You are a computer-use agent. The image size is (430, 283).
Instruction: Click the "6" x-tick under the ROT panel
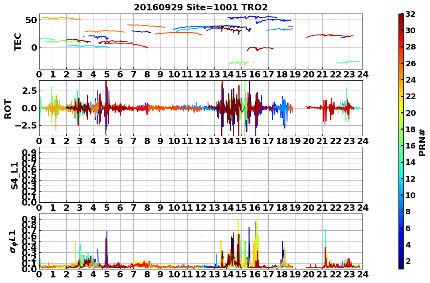[x=120, y=141]
